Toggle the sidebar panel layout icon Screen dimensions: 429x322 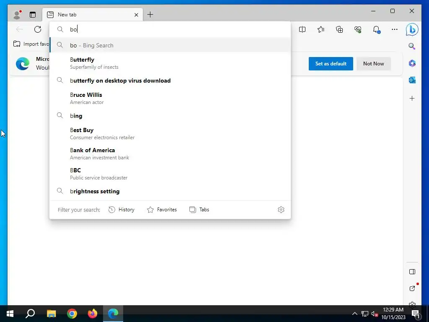coord(412,272)
